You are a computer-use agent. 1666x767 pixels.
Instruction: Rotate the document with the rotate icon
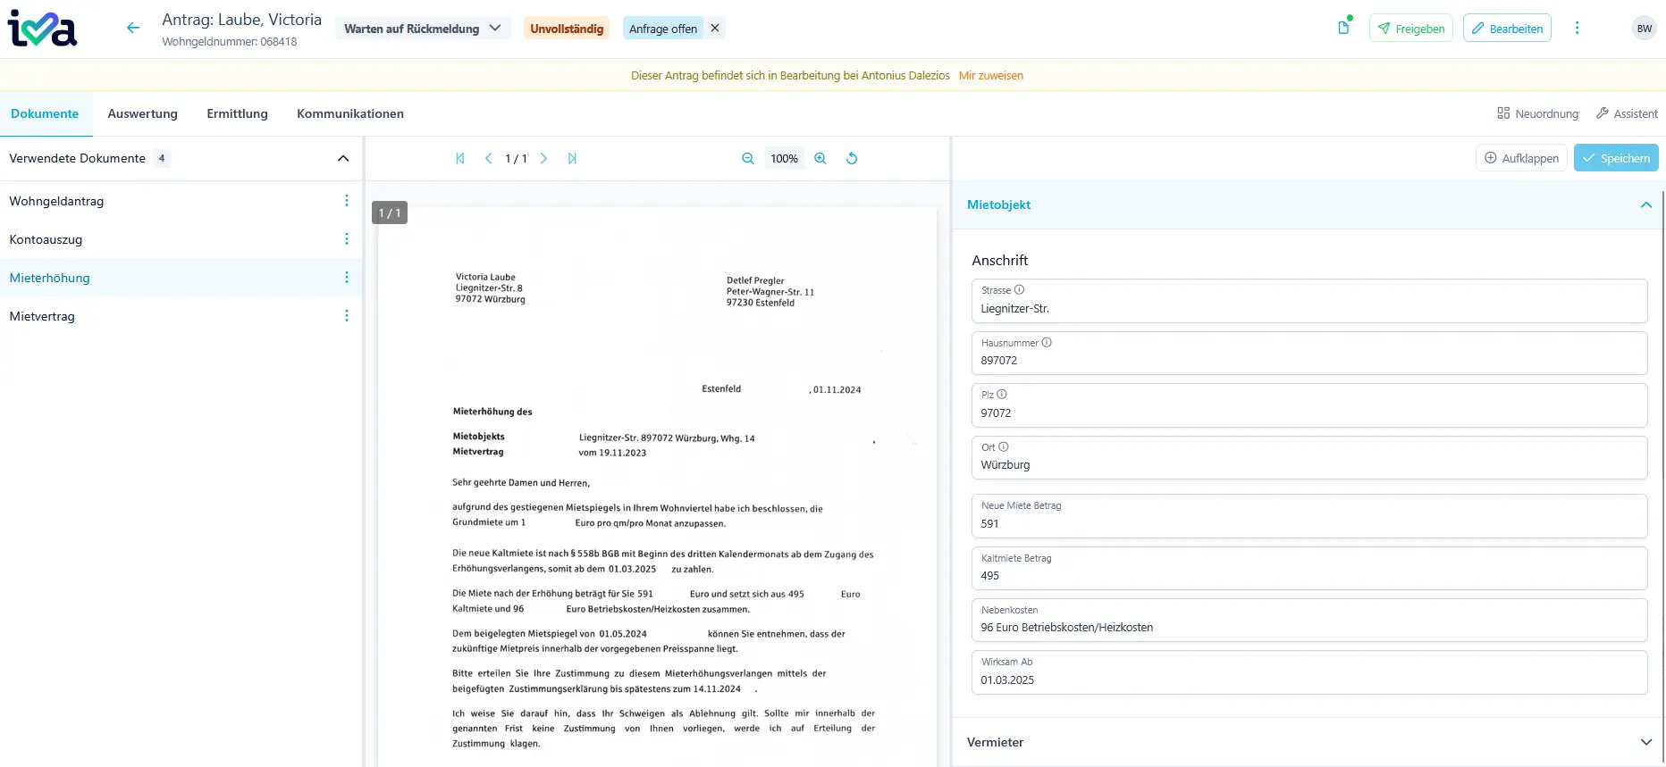tap(852, 158)
